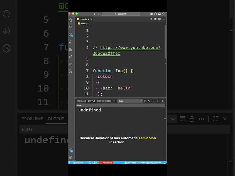Open the Code output channel dropdown
Screen dimensions: 235x176
[x=130, y=101]
